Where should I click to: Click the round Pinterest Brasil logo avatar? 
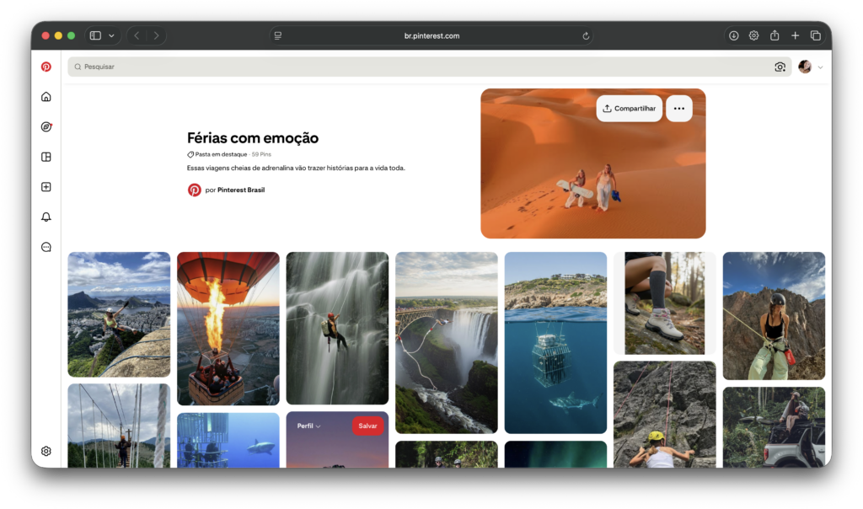[x=195, y=190]
